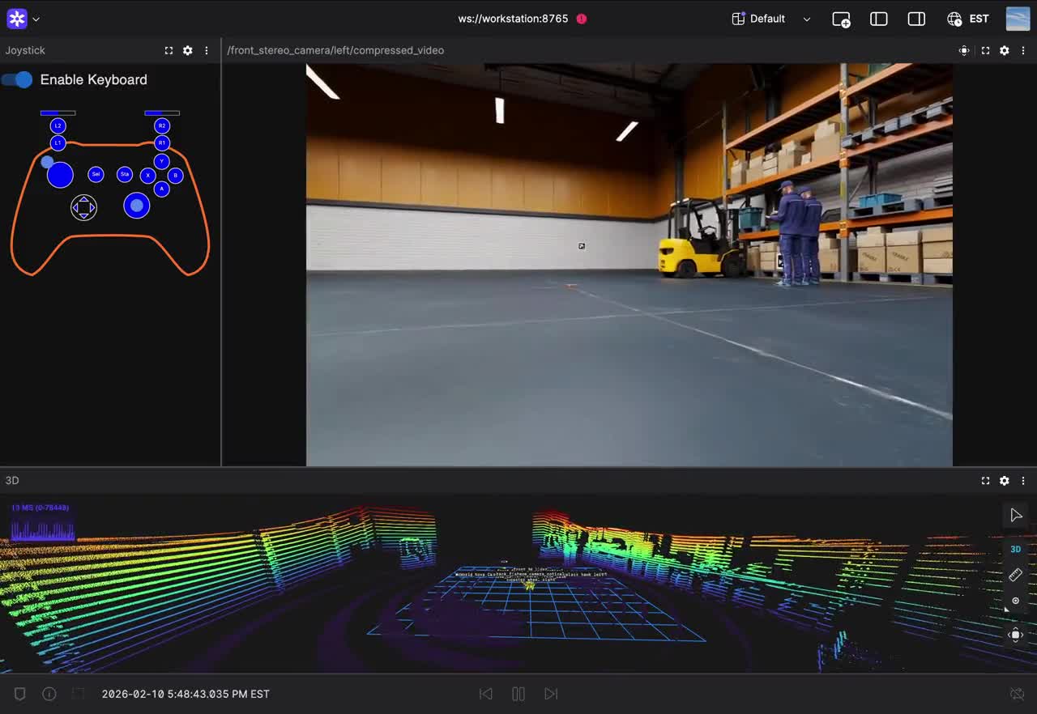Screen dimensions: 1037x714
Task: Click the info icon in playback bar
Action: tap(49, 694)
